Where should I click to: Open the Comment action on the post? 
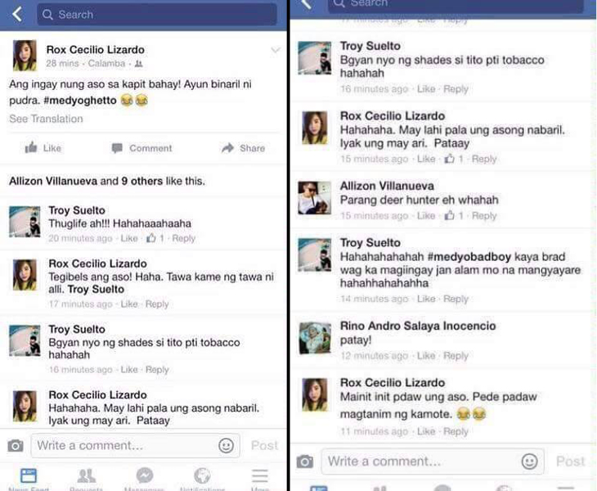pyautogui.click(x=141, y=148)
